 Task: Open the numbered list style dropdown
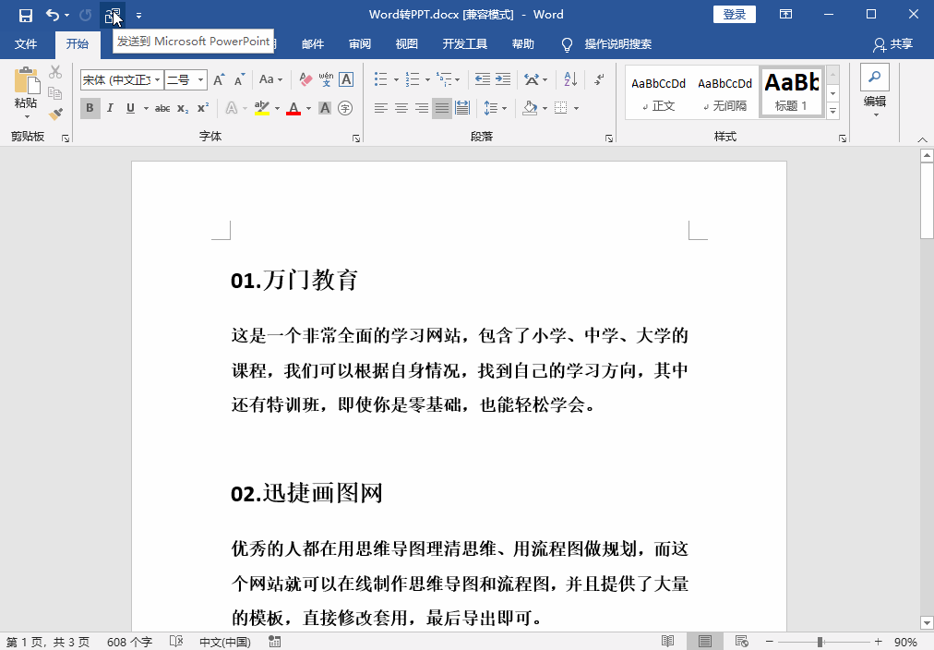tap(427, 79)
